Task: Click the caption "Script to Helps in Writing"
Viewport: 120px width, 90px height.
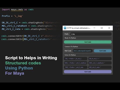Action: click(31, 58)
